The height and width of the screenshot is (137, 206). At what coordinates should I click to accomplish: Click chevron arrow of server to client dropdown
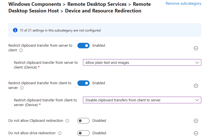(197, 63)
